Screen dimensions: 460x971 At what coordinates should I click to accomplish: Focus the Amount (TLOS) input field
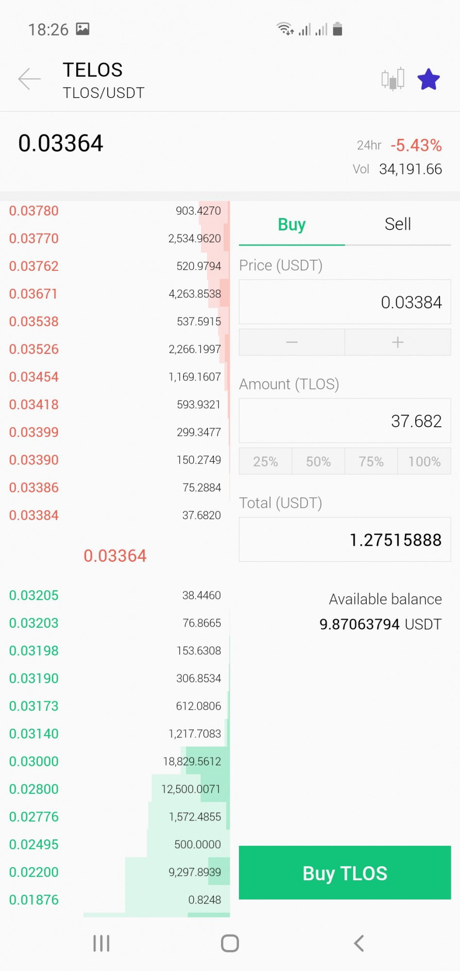[345, 421]
